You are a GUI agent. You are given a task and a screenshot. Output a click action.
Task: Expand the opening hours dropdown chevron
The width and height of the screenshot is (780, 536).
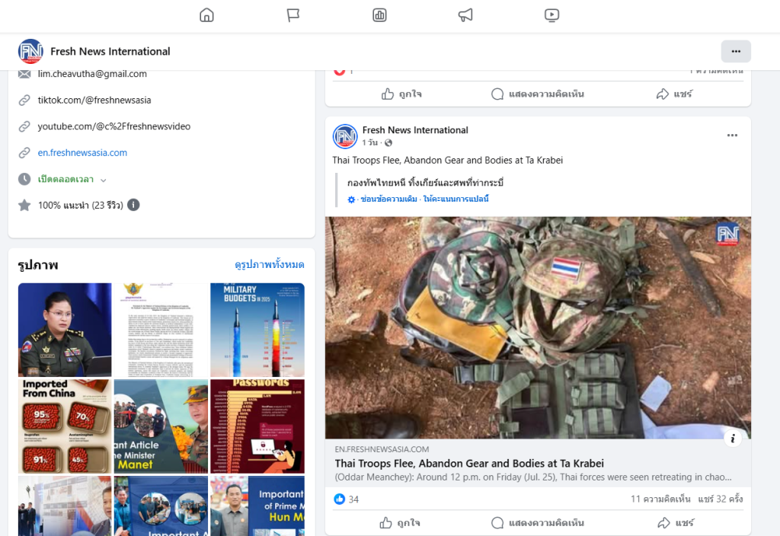(x=104, y=180)
